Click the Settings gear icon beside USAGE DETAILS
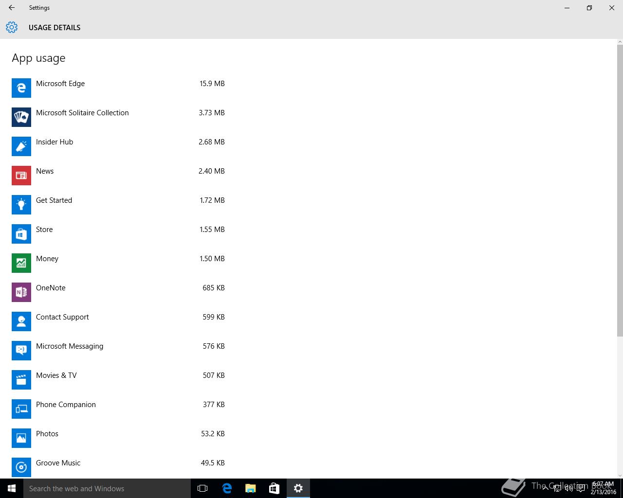The height and width of the screenshot is (498, 623). point(12,28)
